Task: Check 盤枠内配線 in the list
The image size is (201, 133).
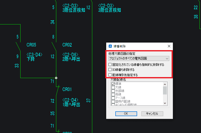Action: (113, 102)
